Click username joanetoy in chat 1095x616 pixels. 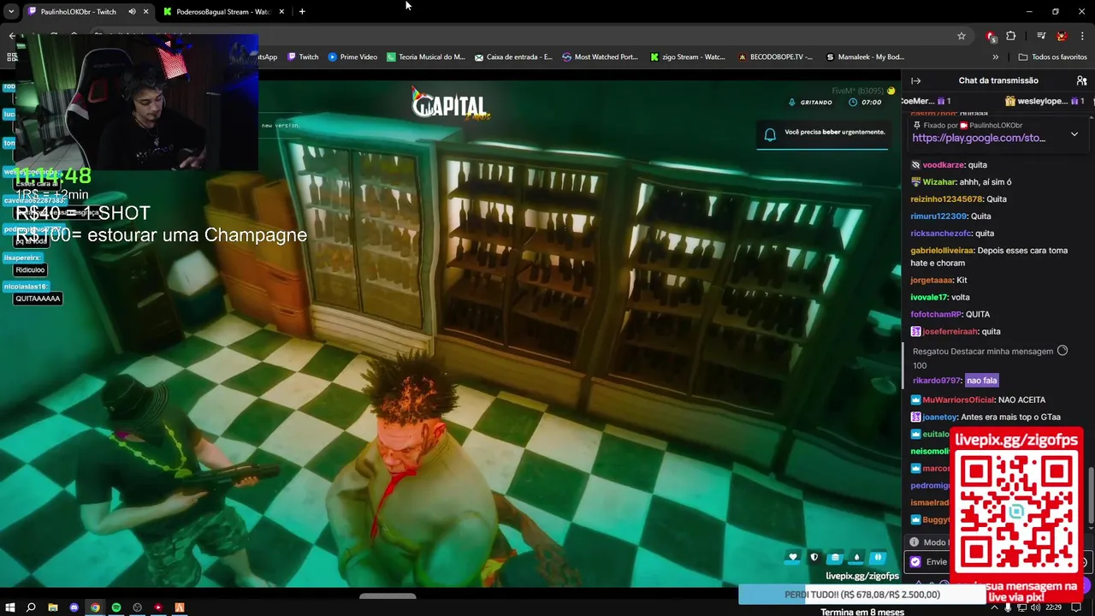click(939, 417)
